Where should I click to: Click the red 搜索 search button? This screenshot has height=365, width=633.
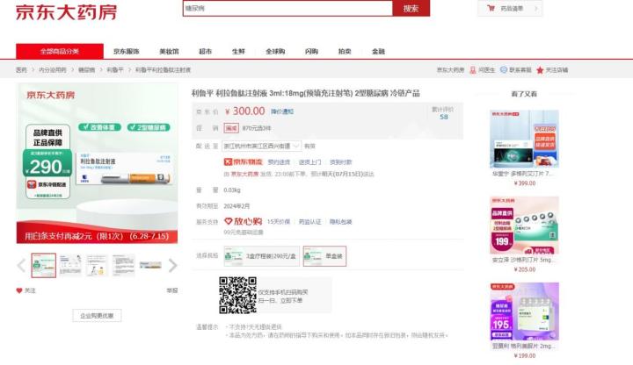411,8
